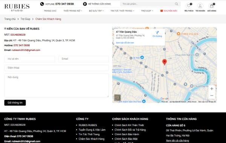The image size is (226, 143).
Task: Click MST 0314839029 in contact info
Action: (x=18, y=35)
